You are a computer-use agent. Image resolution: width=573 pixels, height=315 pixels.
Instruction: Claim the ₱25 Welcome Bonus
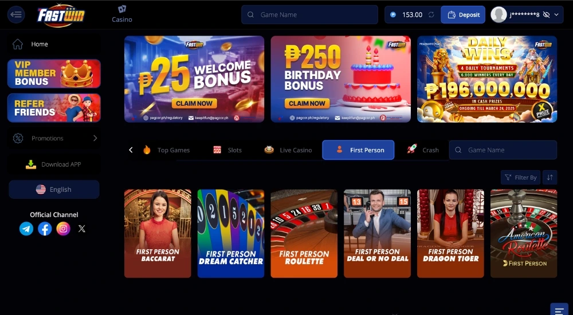pyautogui.click(x=194, y=104)
